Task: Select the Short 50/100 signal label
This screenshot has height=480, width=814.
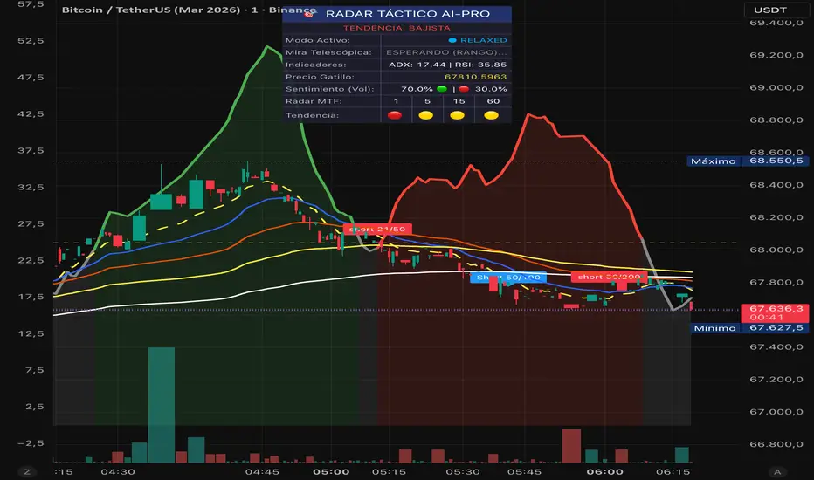Action: point(507,278)
